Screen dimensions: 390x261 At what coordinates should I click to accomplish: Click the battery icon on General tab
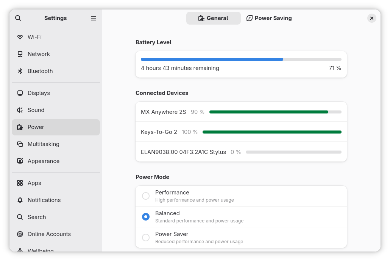(x=201, y=18)
